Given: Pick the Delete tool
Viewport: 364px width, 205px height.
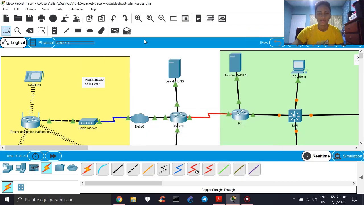Looking at the screenshot, I should coord(30,31).
